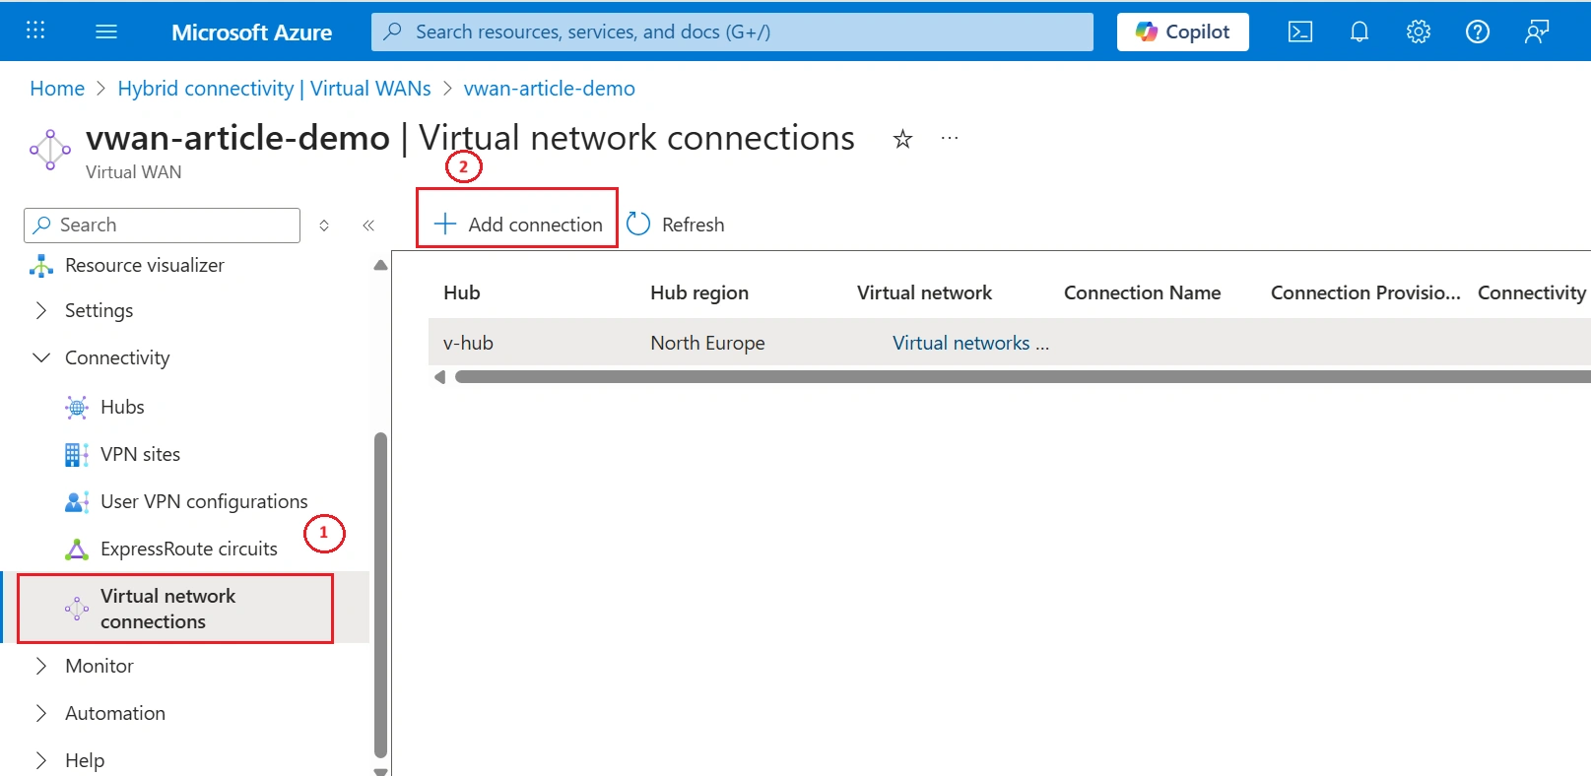This screenshot has width=1591, height=776.
Task: Open the portal hamburger menu
Action: pos(106,32)
